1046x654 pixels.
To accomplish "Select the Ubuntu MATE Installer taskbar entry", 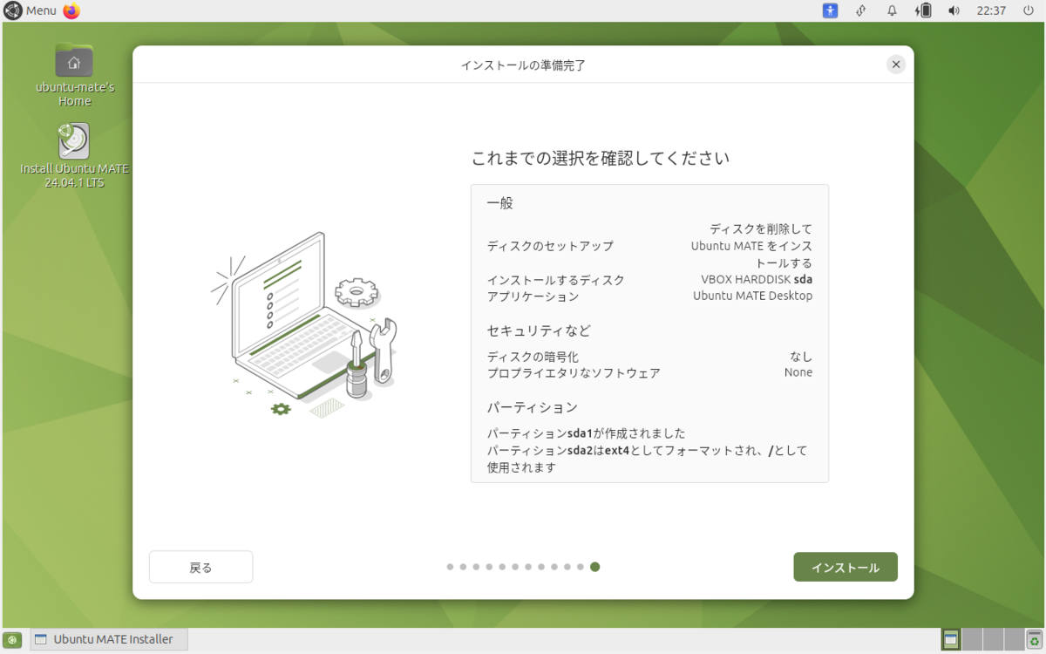I will pos(109,639).
